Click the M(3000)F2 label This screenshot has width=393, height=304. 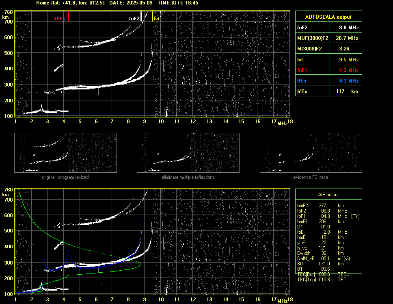click(x=309, y=49)
